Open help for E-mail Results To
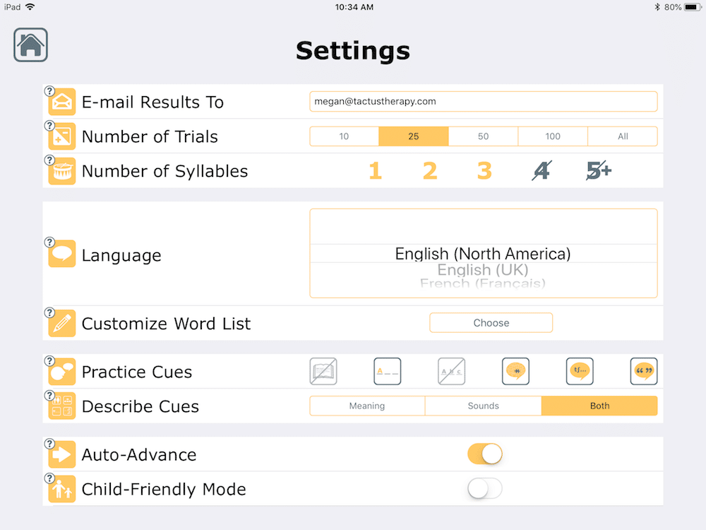Viewport: 706px width, 530px height. 49,91
